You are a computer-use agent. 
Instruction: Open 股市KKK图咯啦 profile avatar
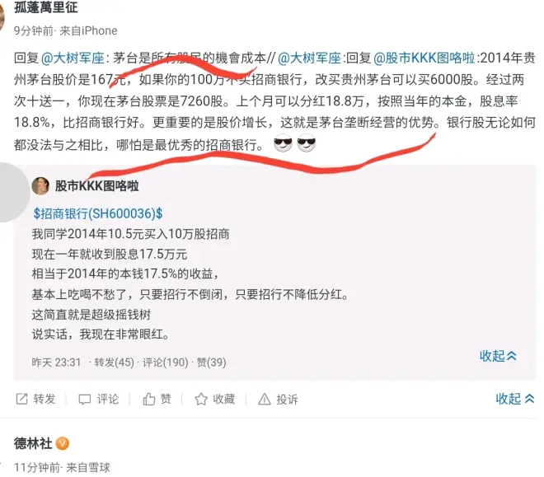pos(40,186)
